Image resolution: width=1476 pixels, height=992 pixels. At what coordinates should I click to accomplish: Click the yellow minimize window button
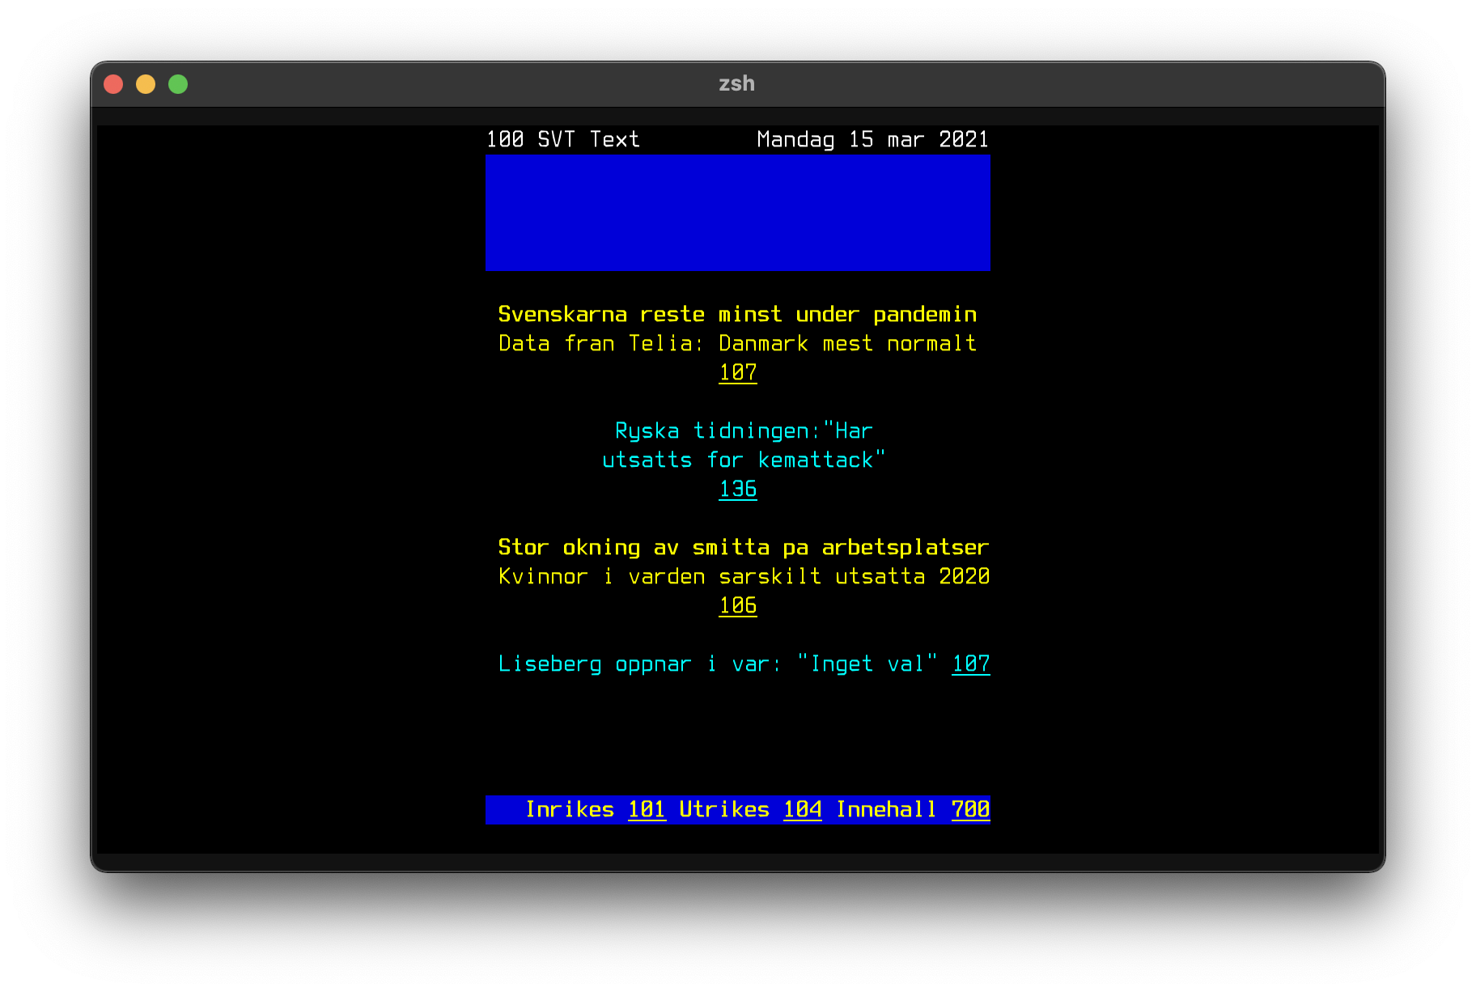tap(146, 84)
